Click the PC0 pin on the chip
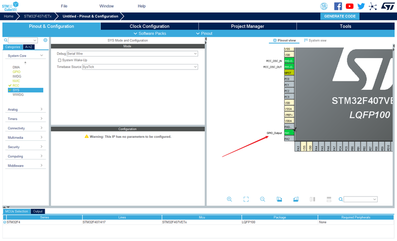The width and height of the screenshot is (397, 241). click(289, 79)
